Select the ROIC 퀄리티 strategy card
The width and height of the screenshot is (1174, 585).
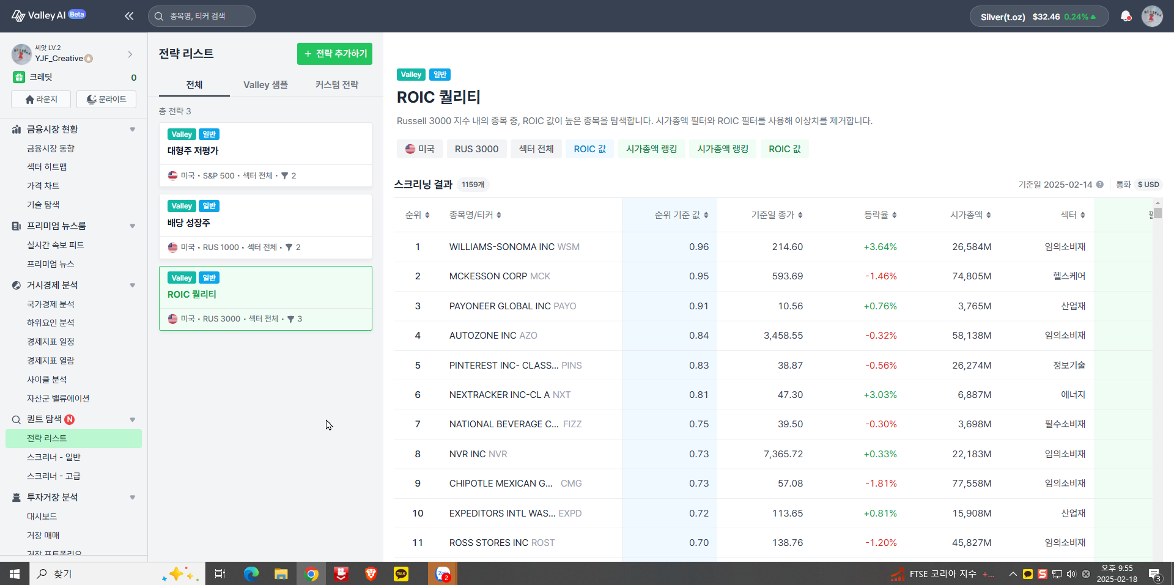coord(265,298)
